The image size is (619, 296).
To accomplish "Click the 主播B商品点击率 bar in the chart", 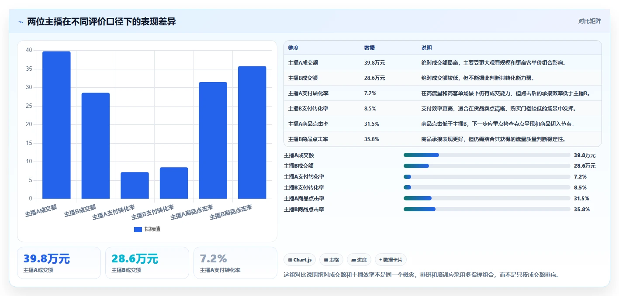I will click(252, 132).
